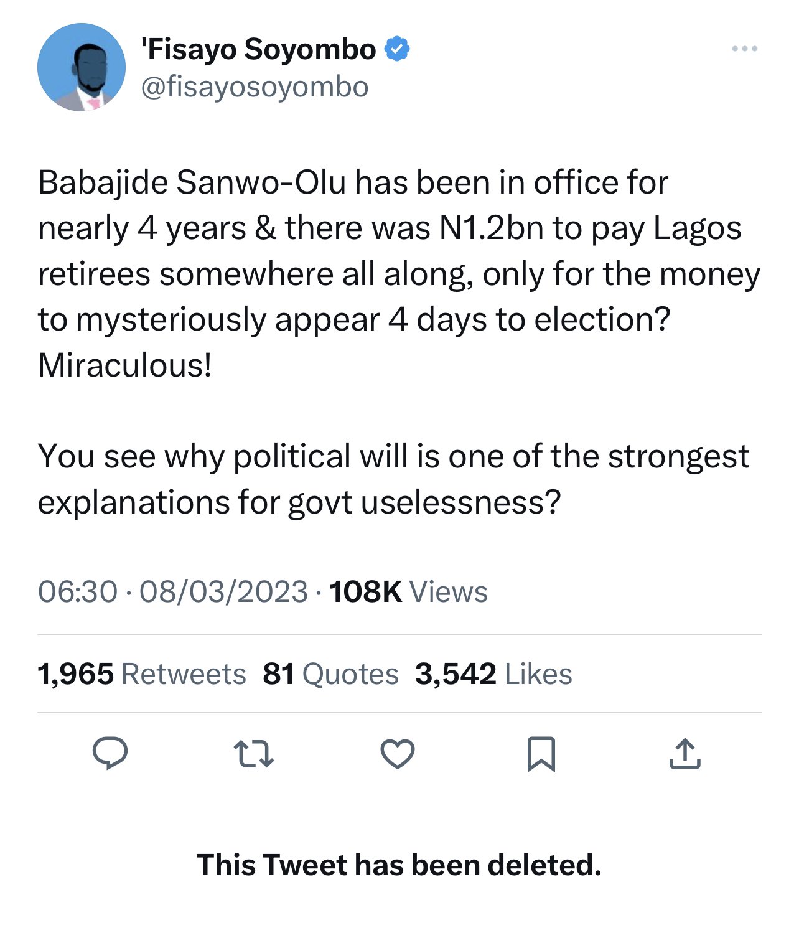The height and width of the screenshot is (943, 799).
Task: Click the 'Fisayo Soyombo display name
Action: click(x=259, y=49)
